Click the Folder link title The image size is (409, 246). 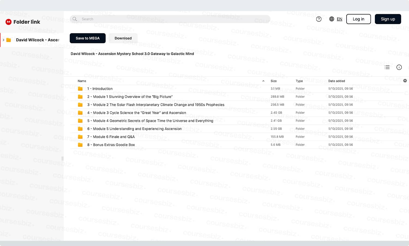point(27,22)
